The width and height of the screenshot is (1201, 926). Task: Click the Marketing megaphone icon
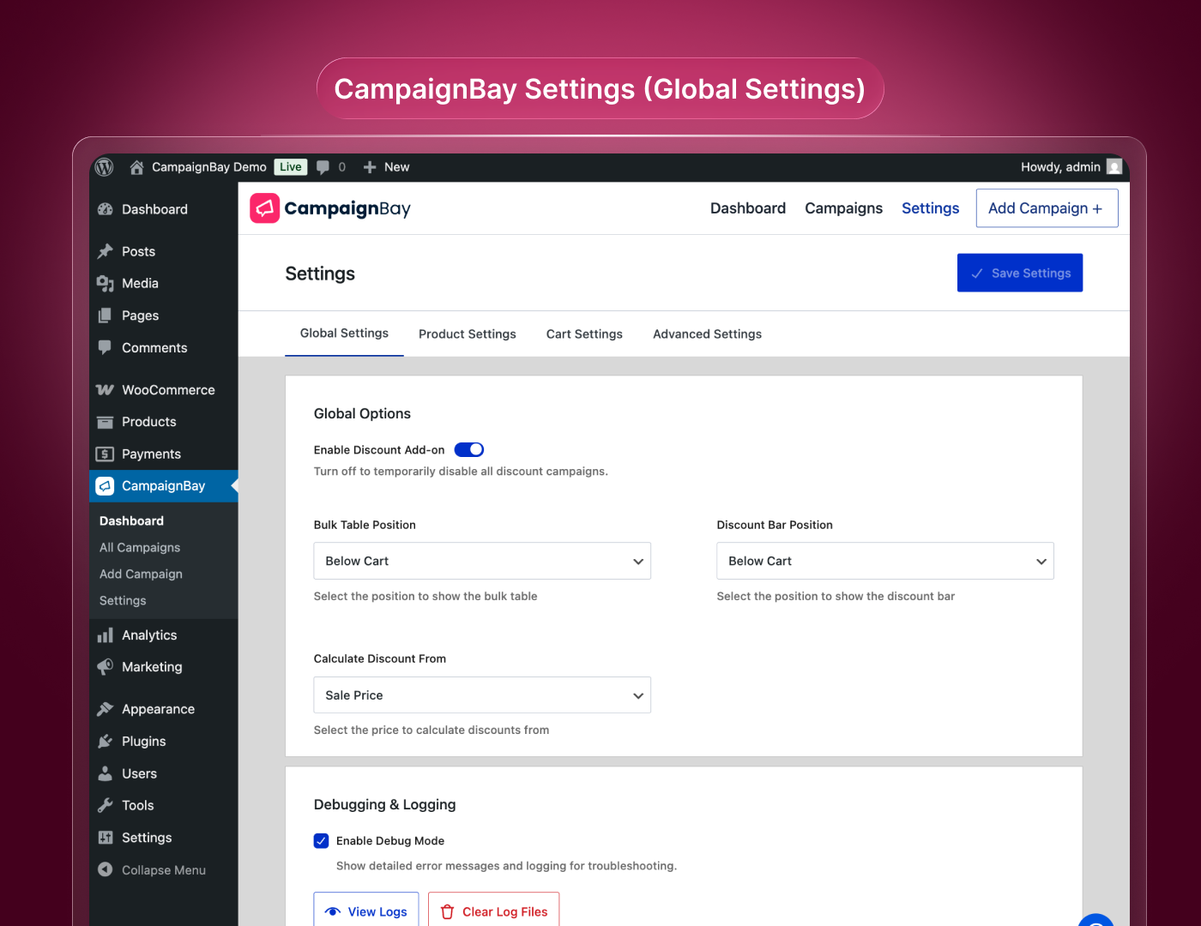(x=106, y=667)
